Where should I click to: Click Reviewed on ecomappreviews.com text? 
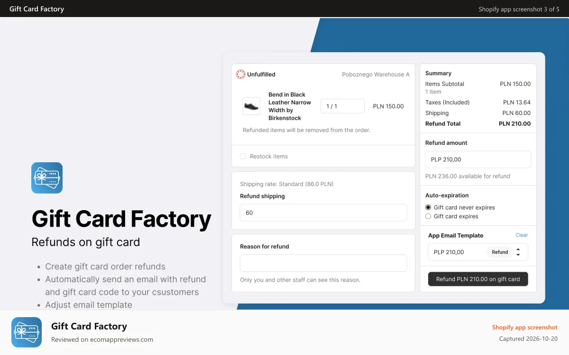[x=102, y=339]
